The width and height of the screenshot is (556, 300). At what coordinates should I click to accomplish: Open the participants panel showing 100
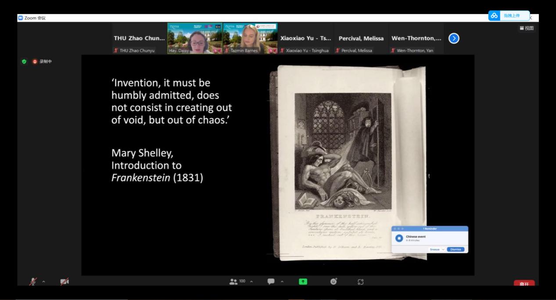pyautogui.click(x=237, y=281)
